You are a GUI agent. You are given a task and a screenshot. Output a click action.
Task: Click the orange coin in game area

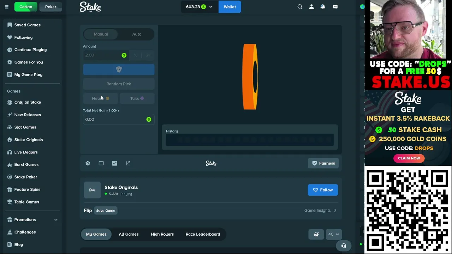point(250,77)
